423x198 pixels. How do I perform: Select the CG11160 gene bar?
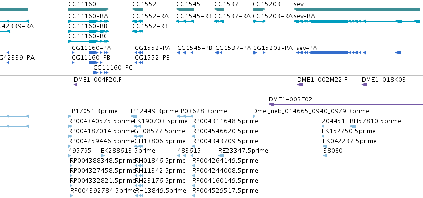pos(88,9)
